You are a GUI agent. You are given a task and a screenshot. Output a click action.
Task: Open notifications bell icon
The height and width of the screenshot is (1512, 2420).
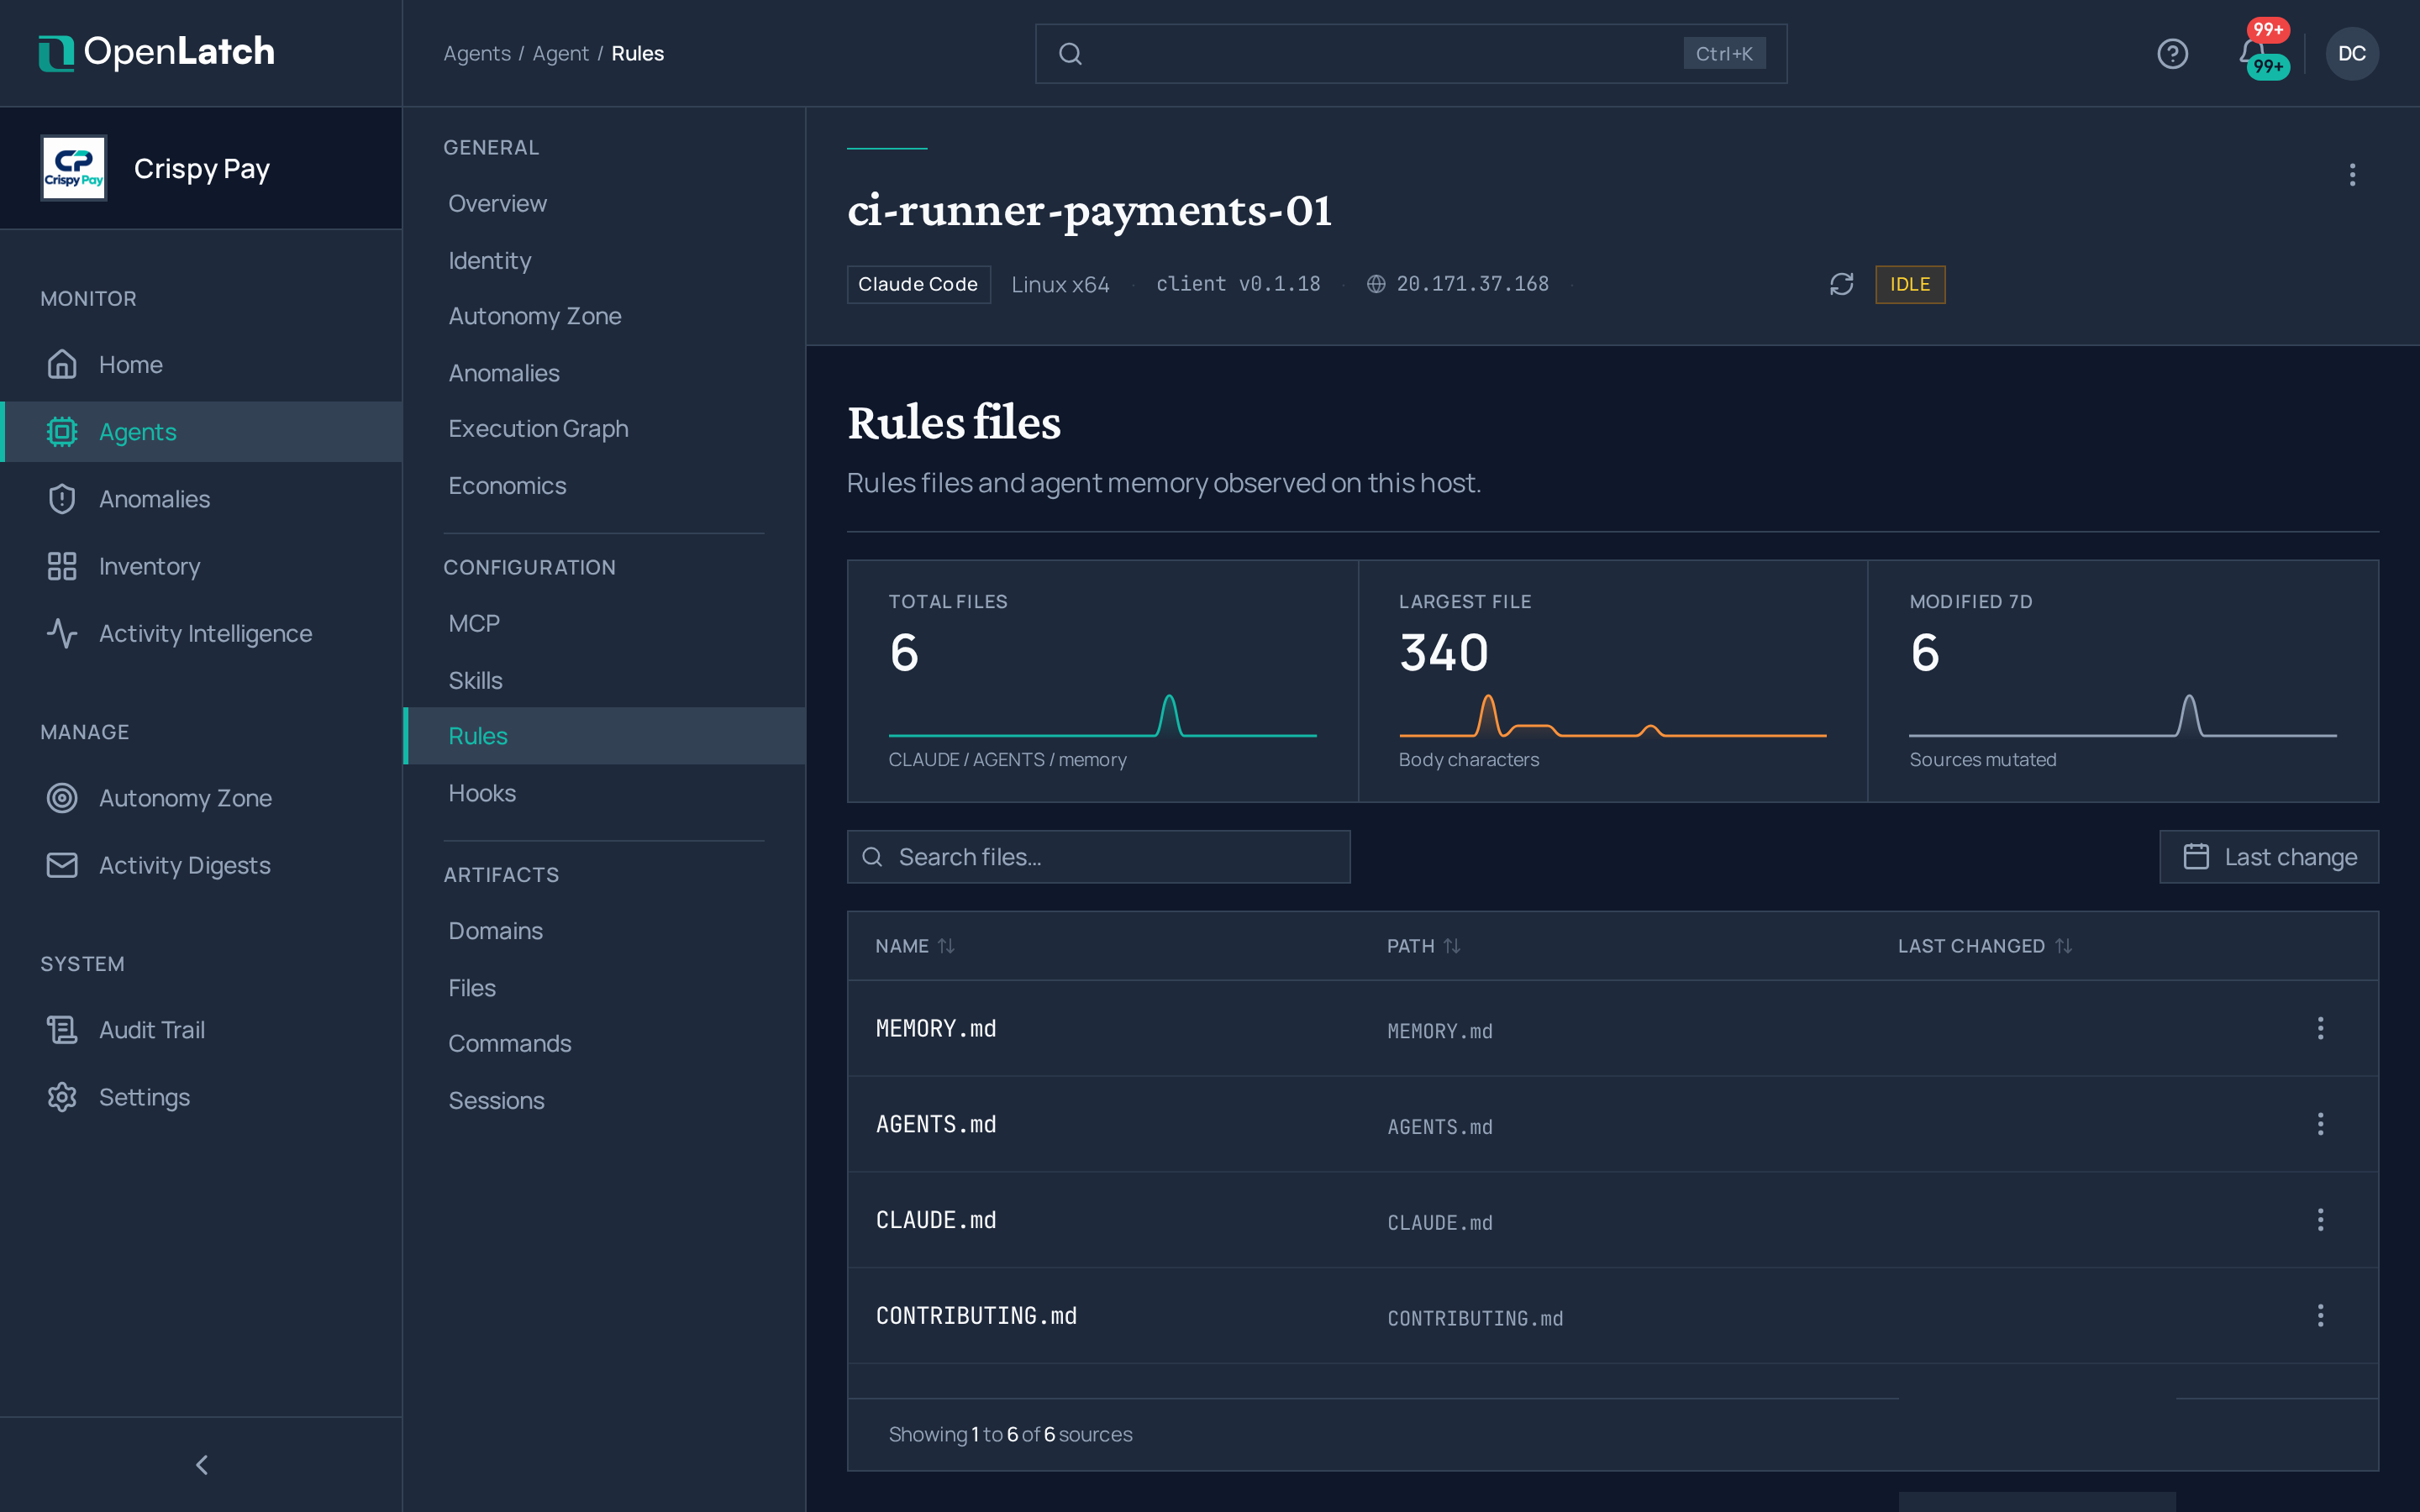pyautogui.click(x=2252, y=52)
